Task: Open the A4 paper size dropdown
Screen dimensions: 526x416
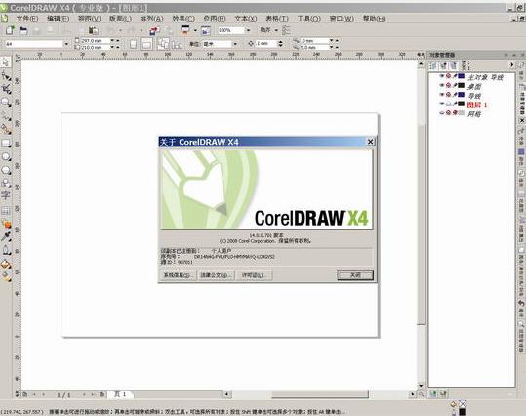Action: tap(66, 44)
